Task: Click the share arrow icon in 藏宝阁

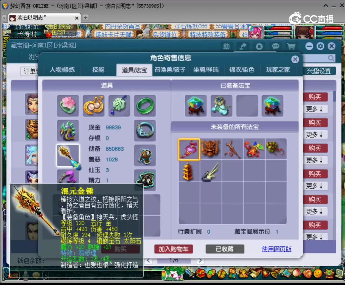Action: point(243,46)
